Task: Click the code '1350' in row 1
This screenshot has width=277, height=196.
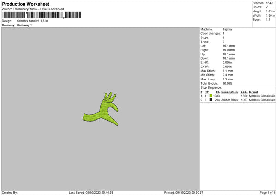Action: pyautogui.click(x=244, y=96)
